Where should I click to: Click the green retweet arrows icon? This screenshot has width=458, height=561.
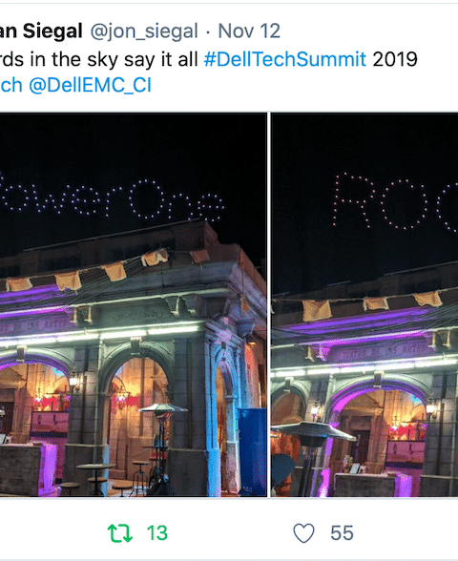pos(120,533)
